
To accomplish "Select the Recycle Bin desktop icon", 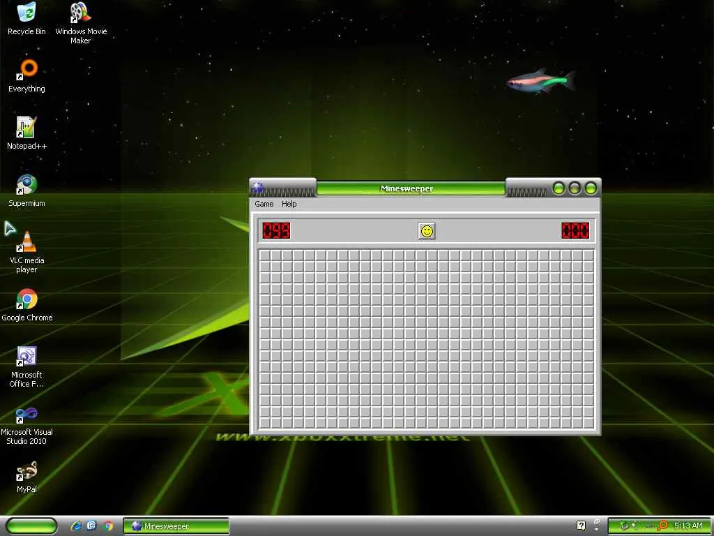I will pos(26,19).
